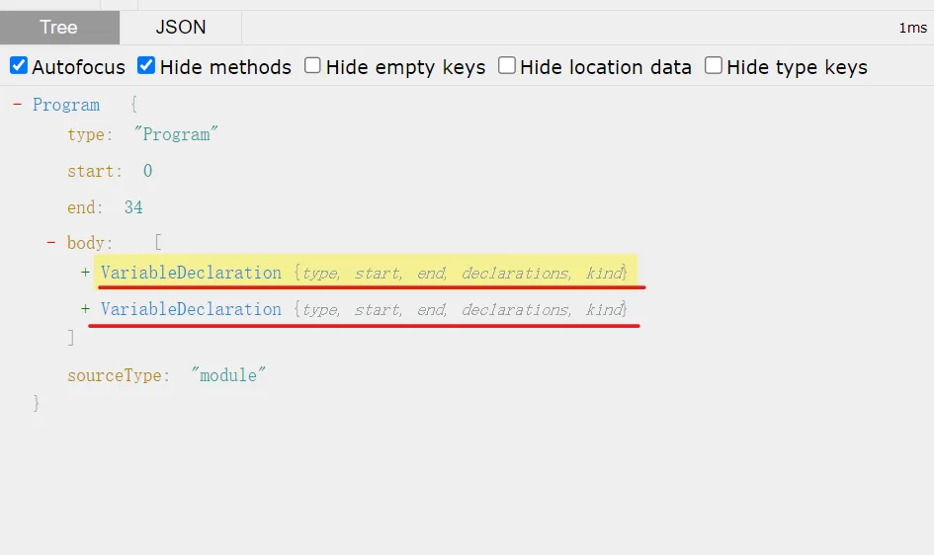Click the body key label
Screen dimensions: 934x555
pos(87,243)
